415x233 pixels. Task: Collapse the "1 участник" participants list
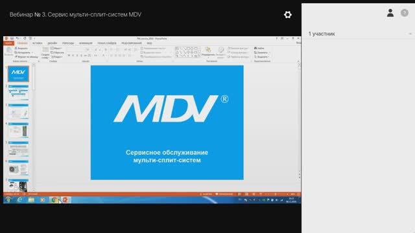pyautogui.click(x=410, y=34)
